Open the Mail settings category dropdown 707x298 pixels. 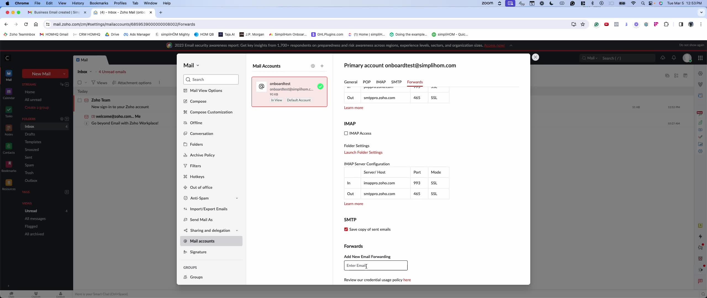[191, 65]
